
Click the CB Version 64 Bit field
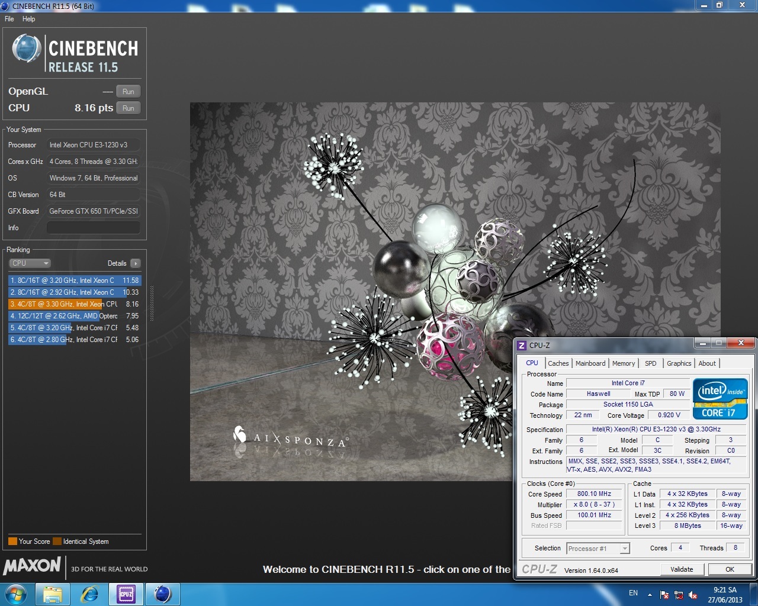[x=94, y=195]
